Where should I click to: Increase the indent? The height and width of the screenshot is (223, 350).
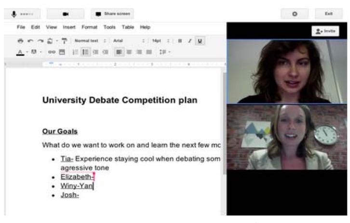[106, 52]
